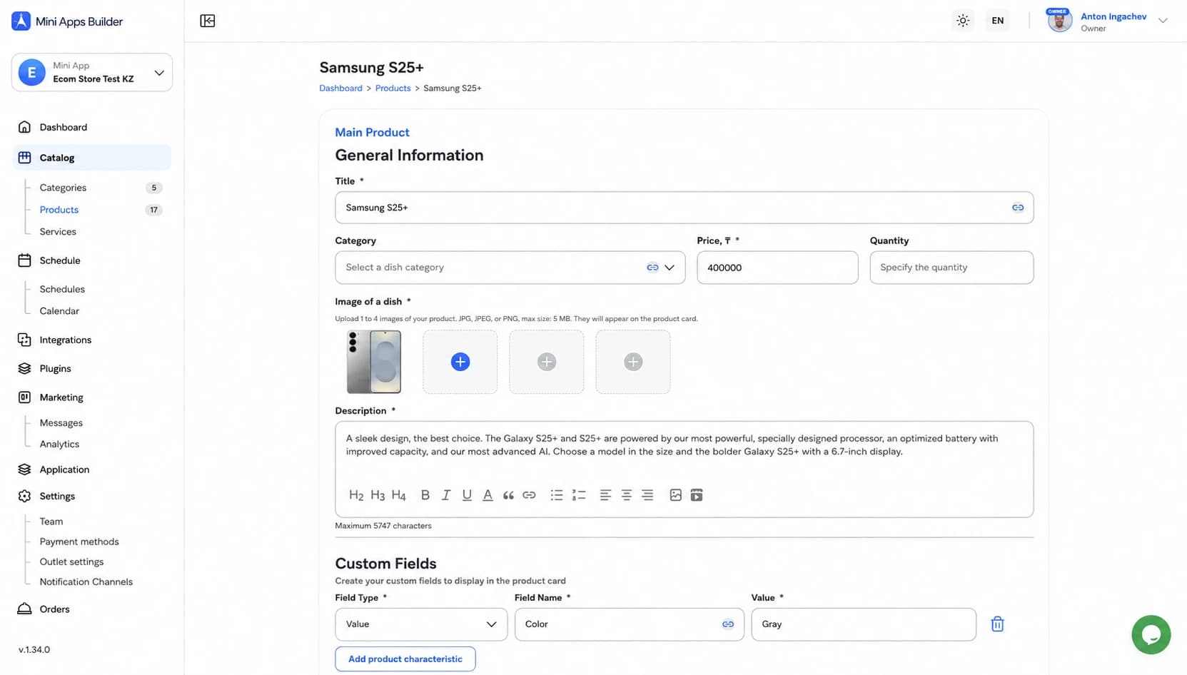Apply H2 heading format

click(x=356, y=495)
